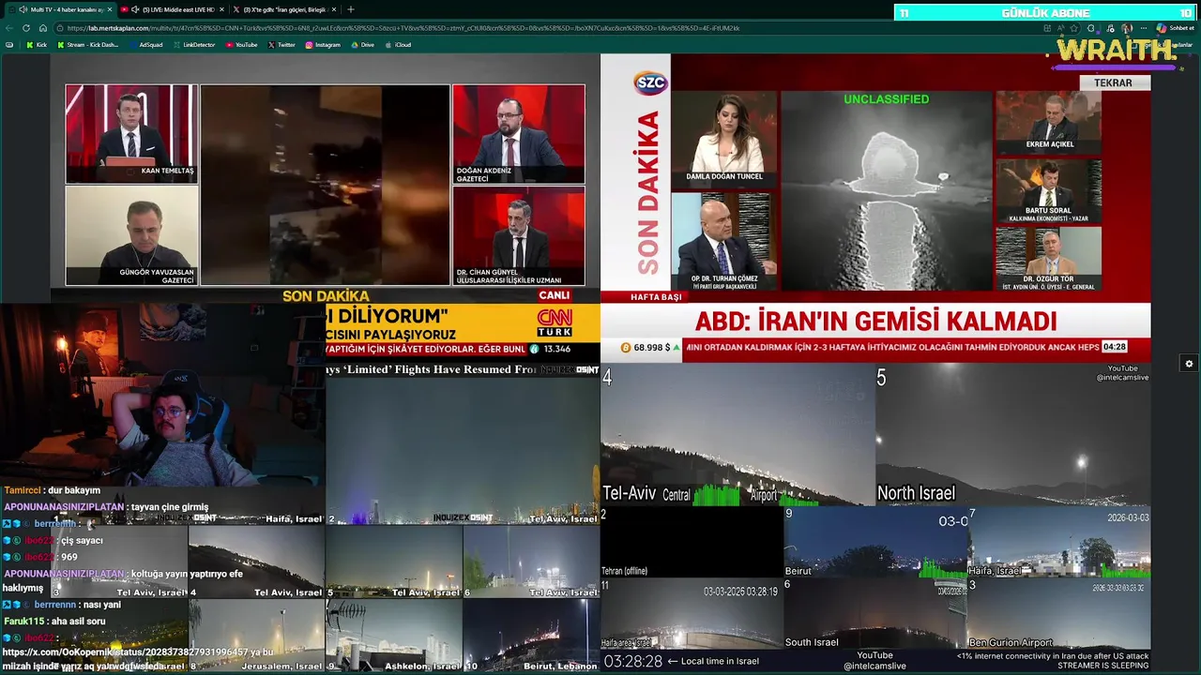Viewport: 1201px width, 675px height.
Task: Open a new browser tab
Action: tap(351, 9)
